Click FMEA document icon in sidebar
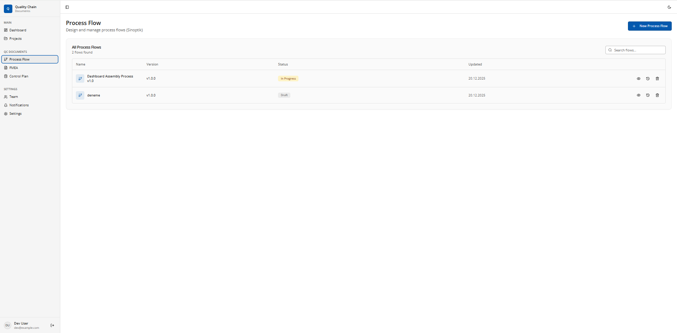 (6, 68)
